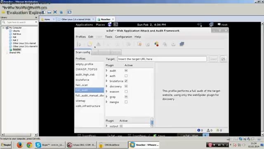
Task: Click the volume icon in Kali top panel
Action: pos(199,25)
